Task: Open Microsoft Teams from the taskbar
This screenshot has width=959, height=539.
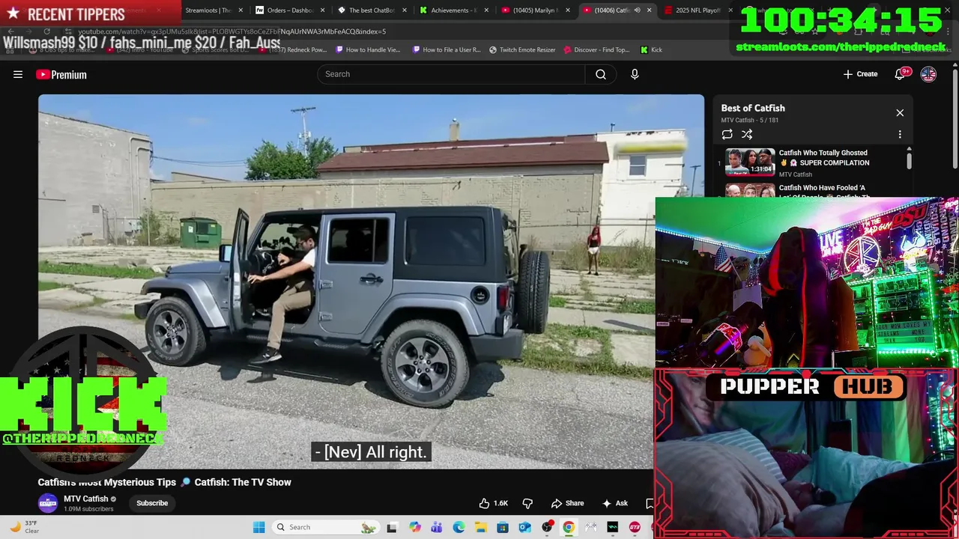Action: pos(437,527)
